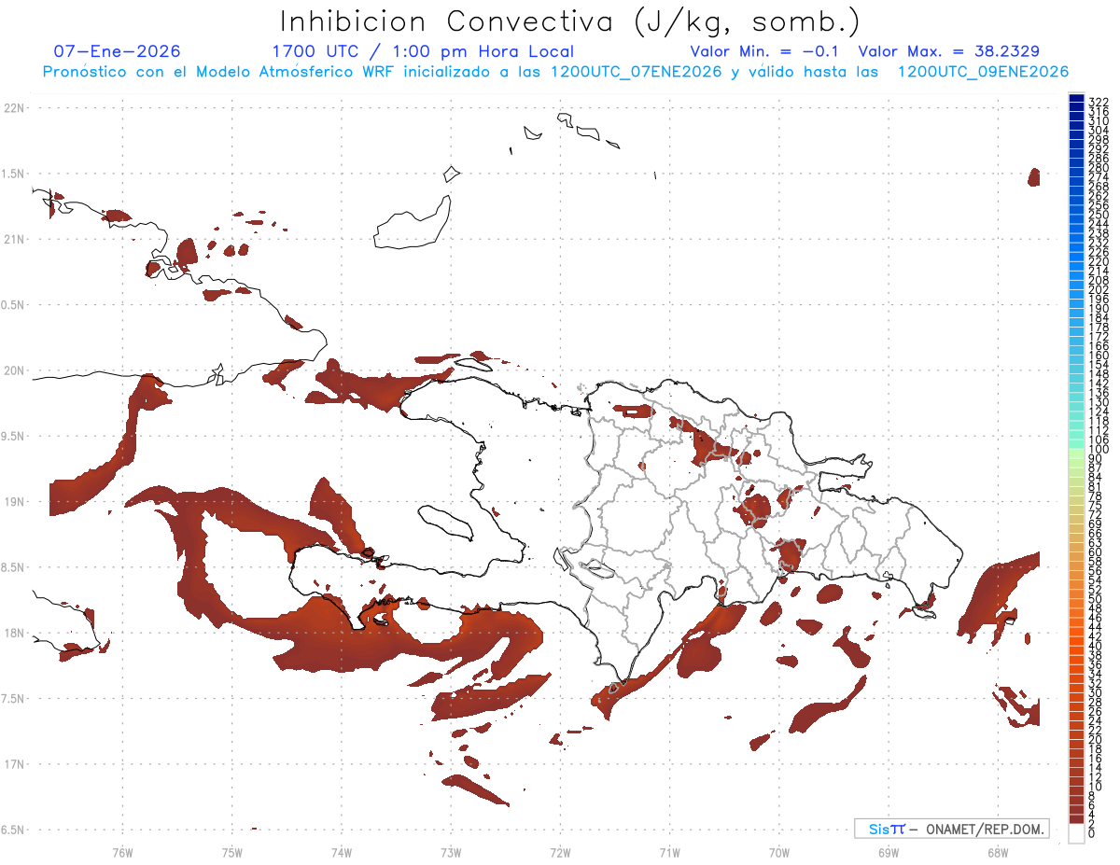Image resolution: width=1120 pixels, height=865 pixels.
Task: Click the "Valor Max. = 38.2329" readout
Action: [949, 51]
